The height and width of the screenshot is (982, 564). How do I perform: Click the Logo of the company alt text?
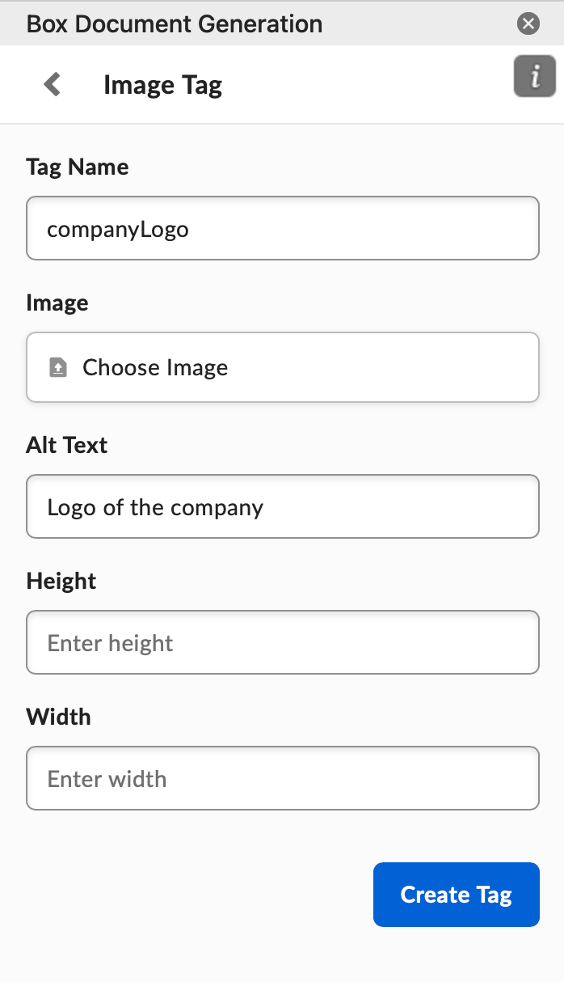click(156, 507)
